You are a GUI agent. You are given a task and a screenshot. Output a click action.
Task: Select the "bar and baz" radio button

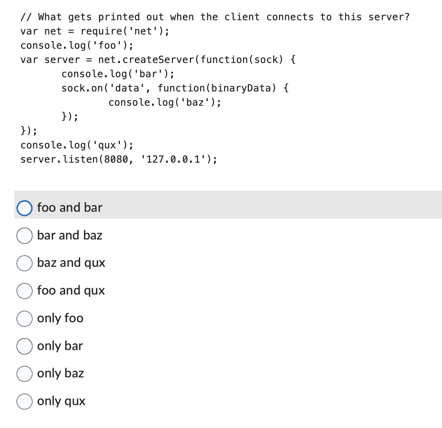24,236
